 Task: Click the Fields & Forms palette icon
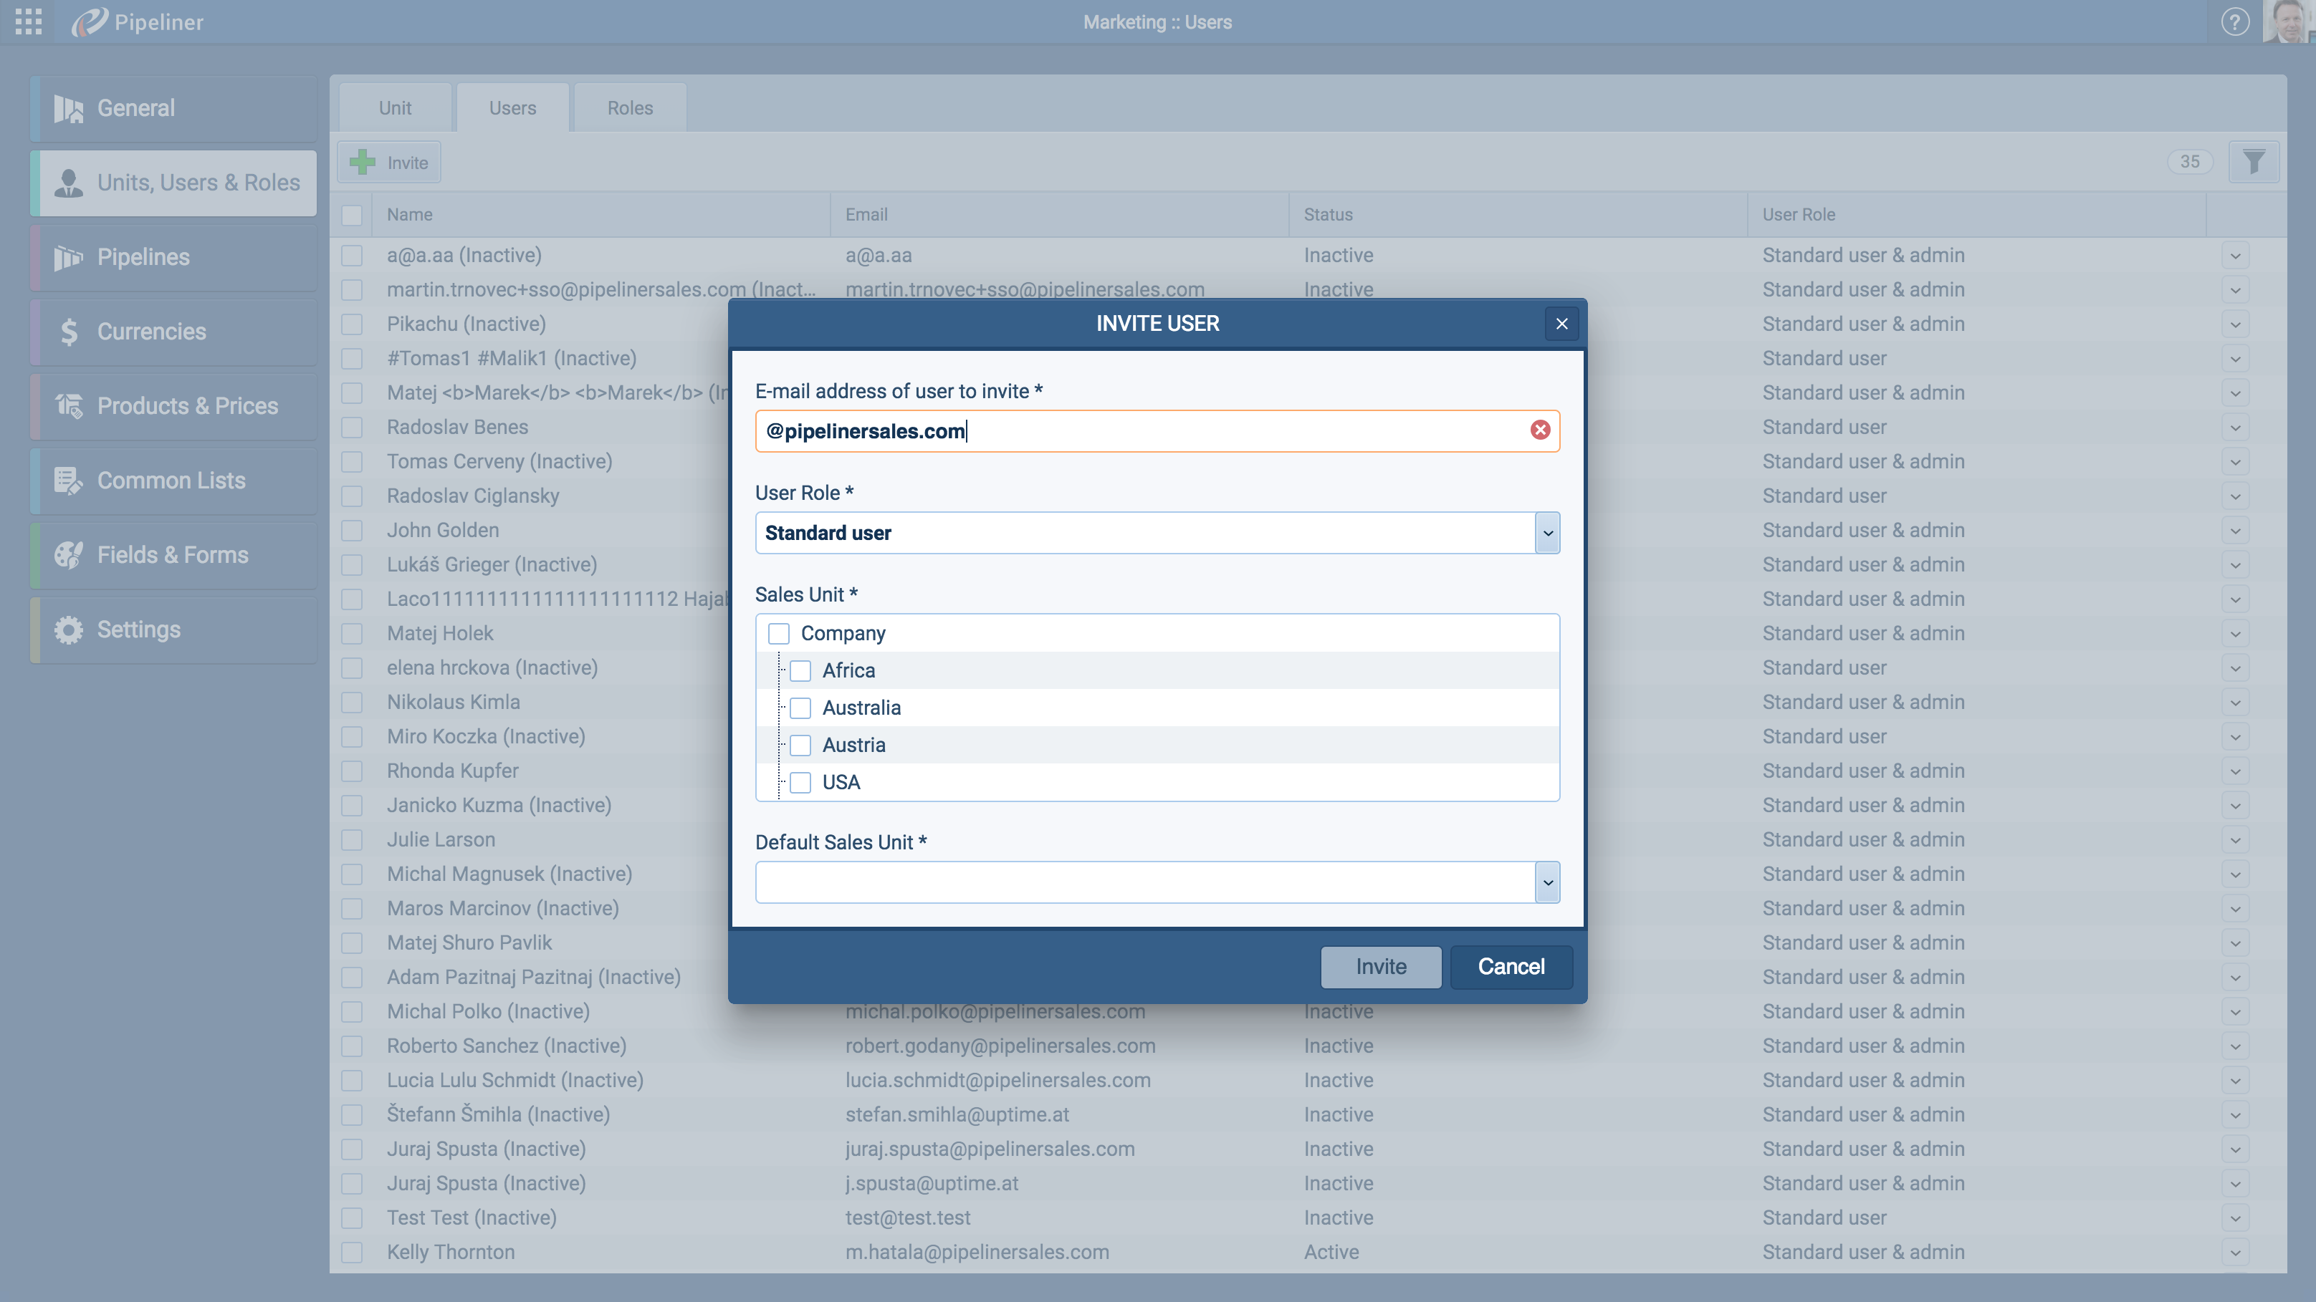pyautogui.click(x=68, y=555)
